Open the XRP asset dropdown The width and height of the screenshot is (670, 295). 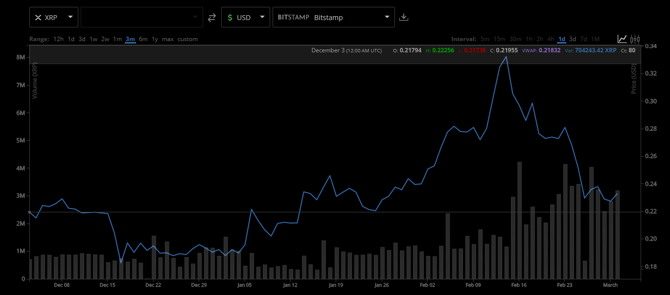(70, 17)
